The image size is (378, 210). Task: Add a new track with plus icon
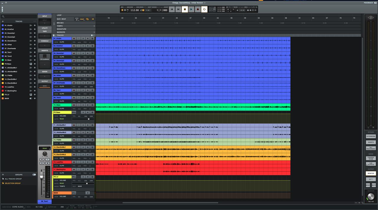[x=3, y=21]
